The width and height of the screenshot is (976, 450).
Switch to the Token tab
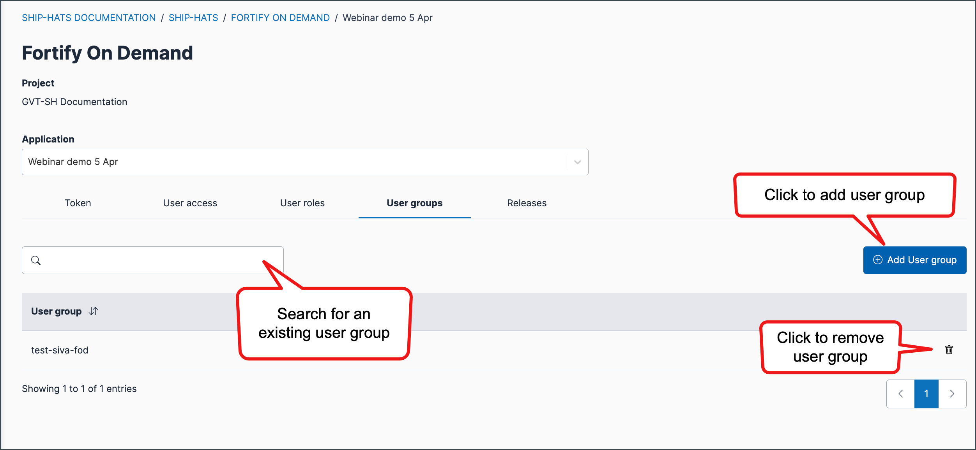(78, 203)
